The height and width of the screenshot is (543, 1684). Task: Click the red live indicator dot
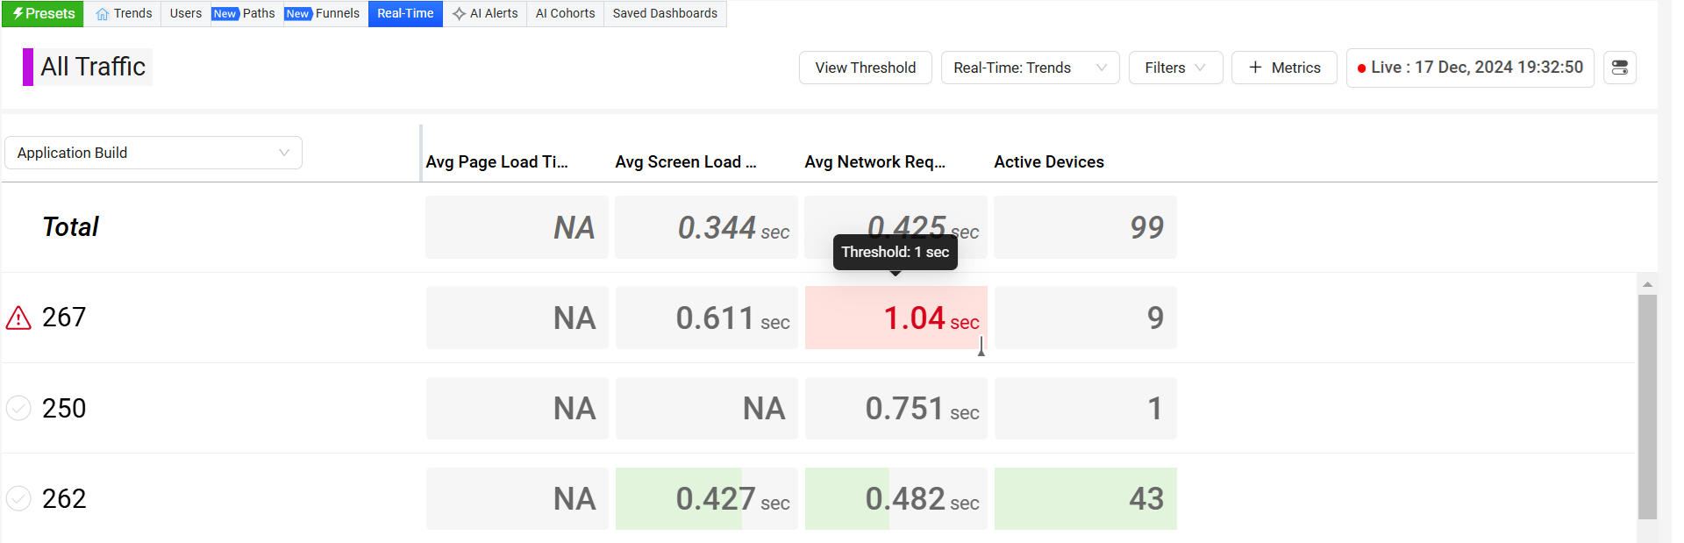[1361, 68]
